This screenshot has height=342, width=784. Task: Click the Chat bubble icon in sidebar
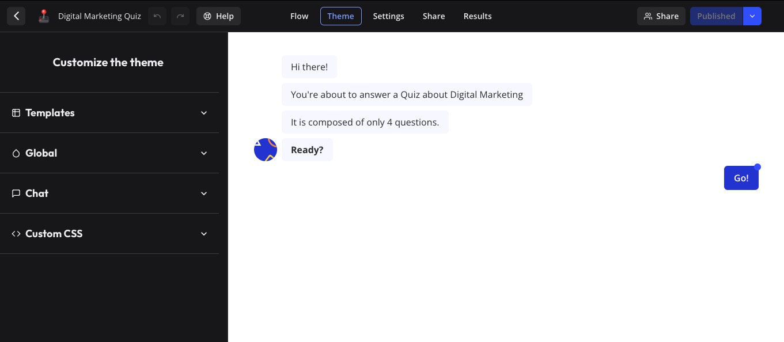point(16,193)
